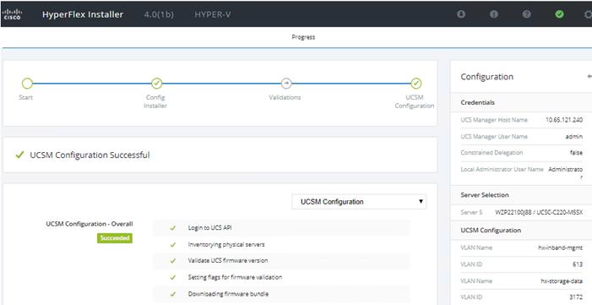Click the green status check icon in header

tap(560, 14)
